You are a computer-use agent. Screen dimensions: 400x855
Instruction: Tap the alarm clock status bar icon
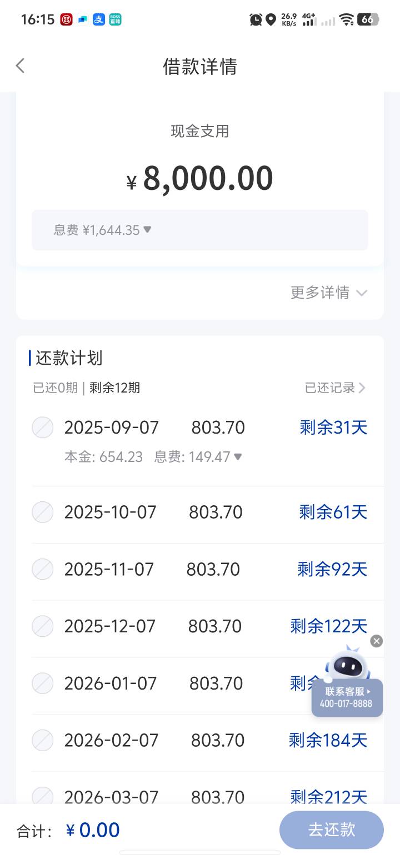tap(256, 19)
